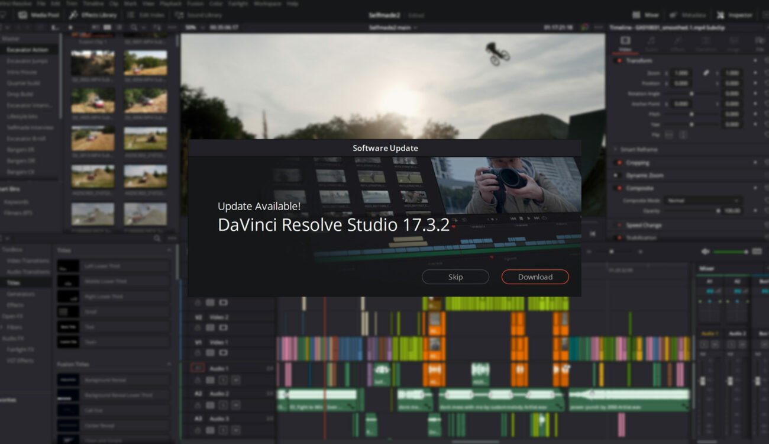Toggle the Effects Library panel
This screenshot has height=444, width=769.
[x=92, y=15]
